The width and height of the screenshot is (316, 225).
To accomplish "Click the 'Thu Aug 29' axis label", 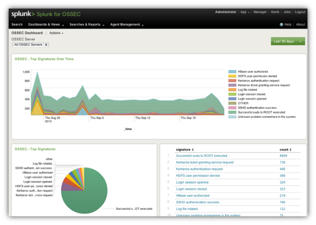I will pyautogui.click(x=52, y=118).
